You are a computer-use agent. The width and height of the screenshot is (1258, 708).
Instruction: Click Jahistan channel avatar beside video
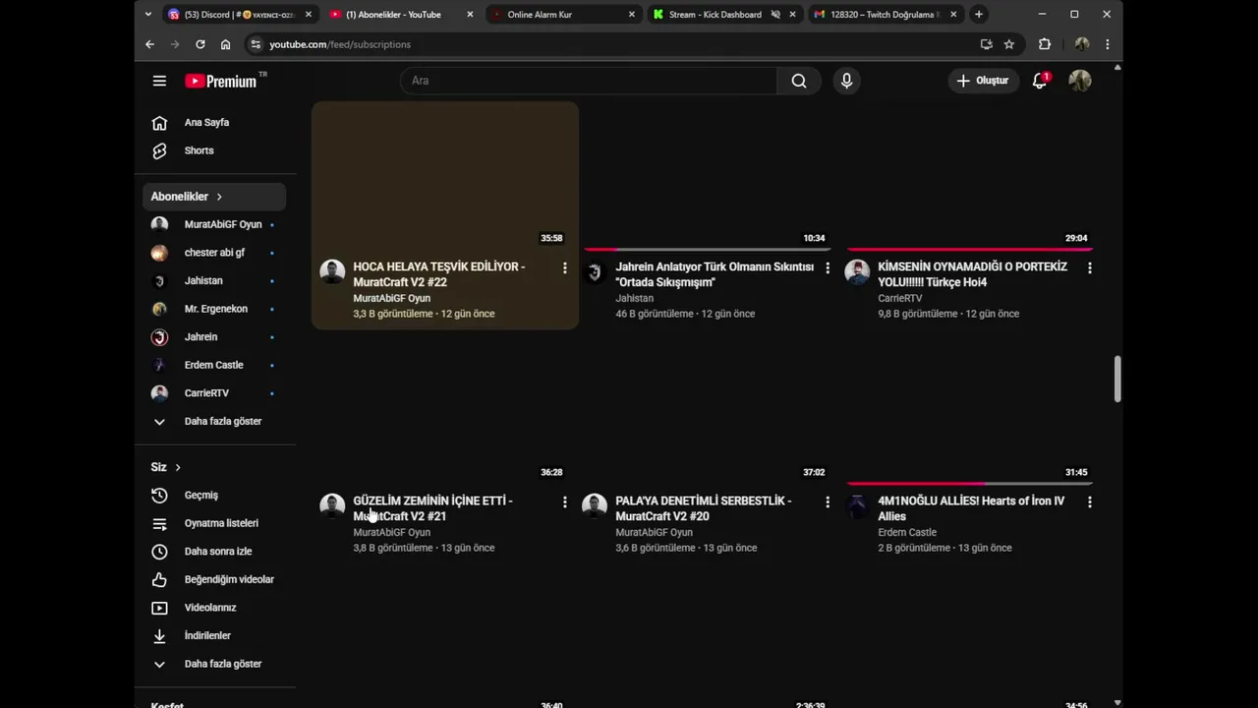(595, 272)
